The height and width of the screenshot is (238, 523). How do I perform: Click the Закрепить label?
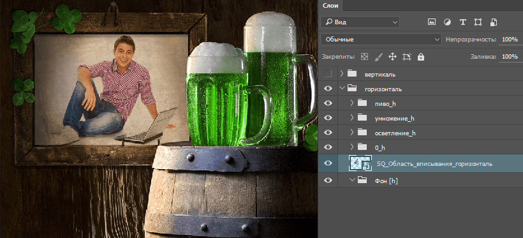(338, 57)
